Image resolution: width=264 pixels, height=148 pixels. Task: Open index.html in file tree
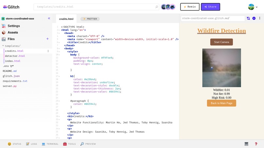[13, 61]
